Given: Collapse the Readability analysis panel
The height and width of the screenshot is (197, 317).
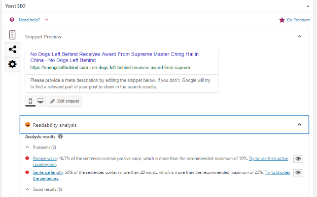Looking at the screenshot, I should pyautogui.click(x=299, y=125).
